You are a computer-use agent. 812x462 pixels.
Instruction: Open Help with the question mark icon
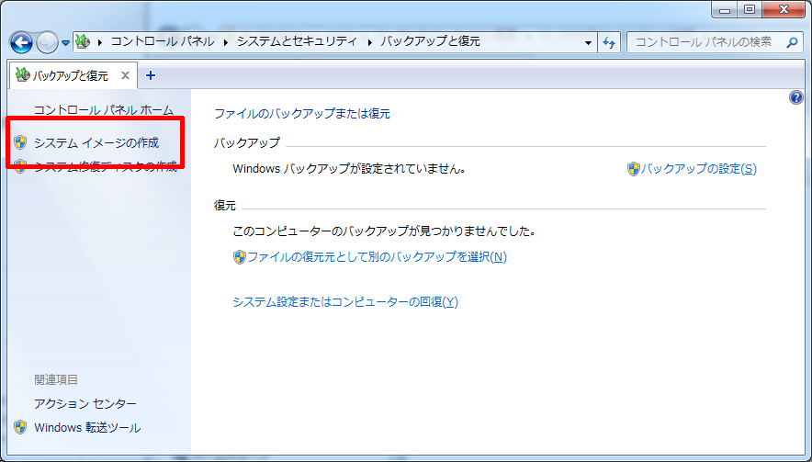(x=796, y=97)
